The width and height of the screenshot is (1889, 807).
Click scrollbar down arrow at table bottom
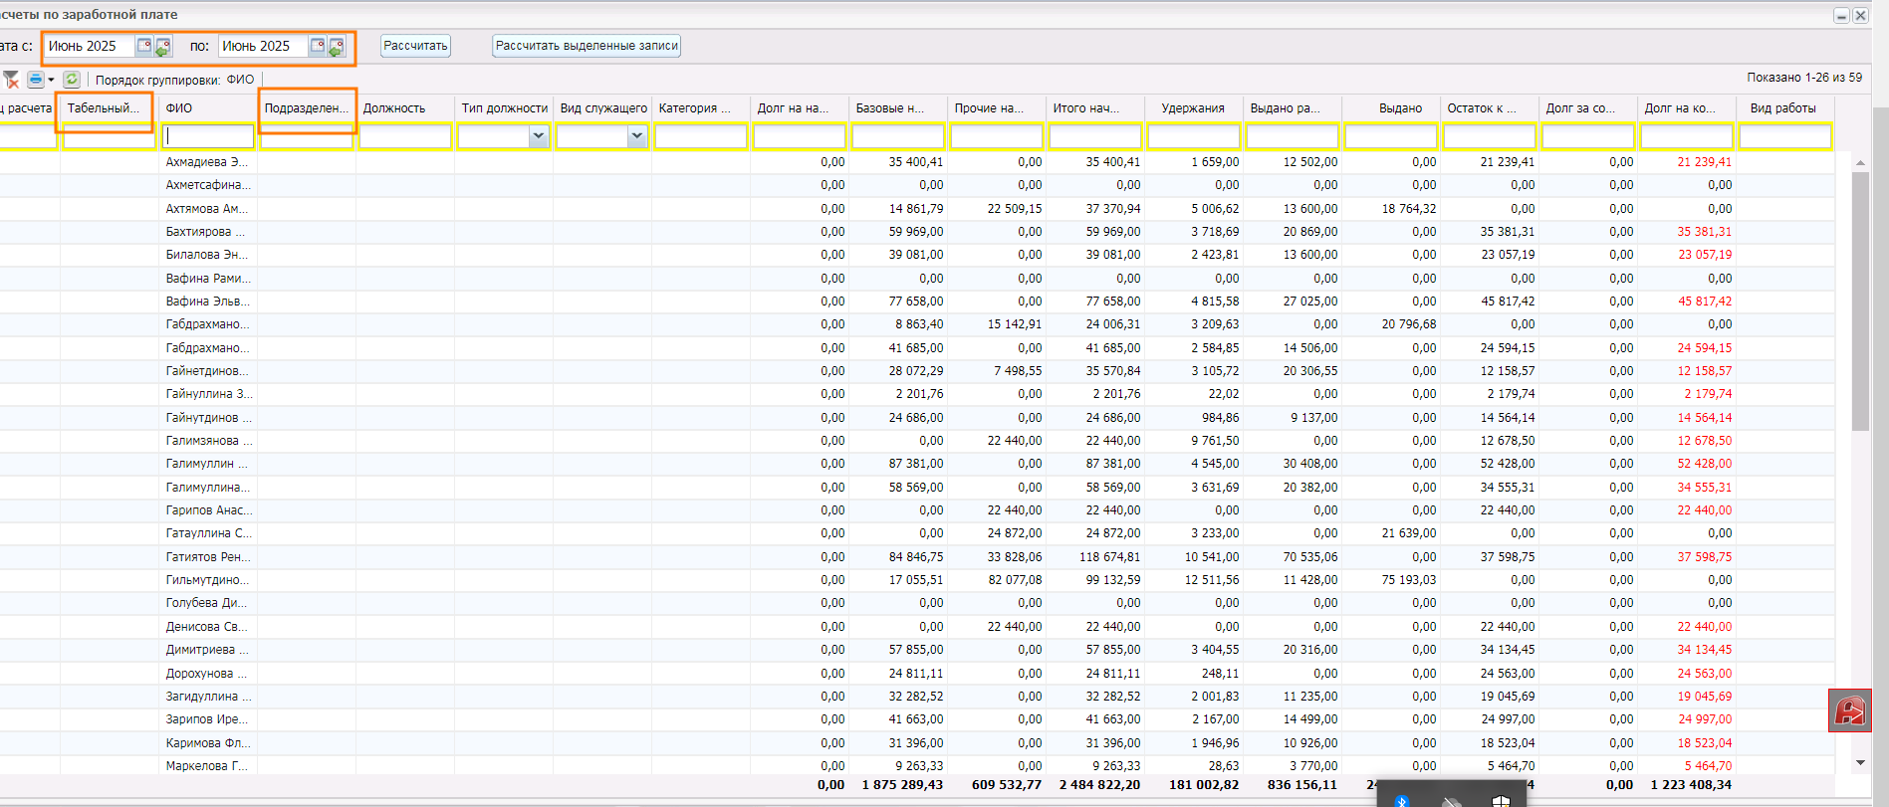tap(1860, 763)
